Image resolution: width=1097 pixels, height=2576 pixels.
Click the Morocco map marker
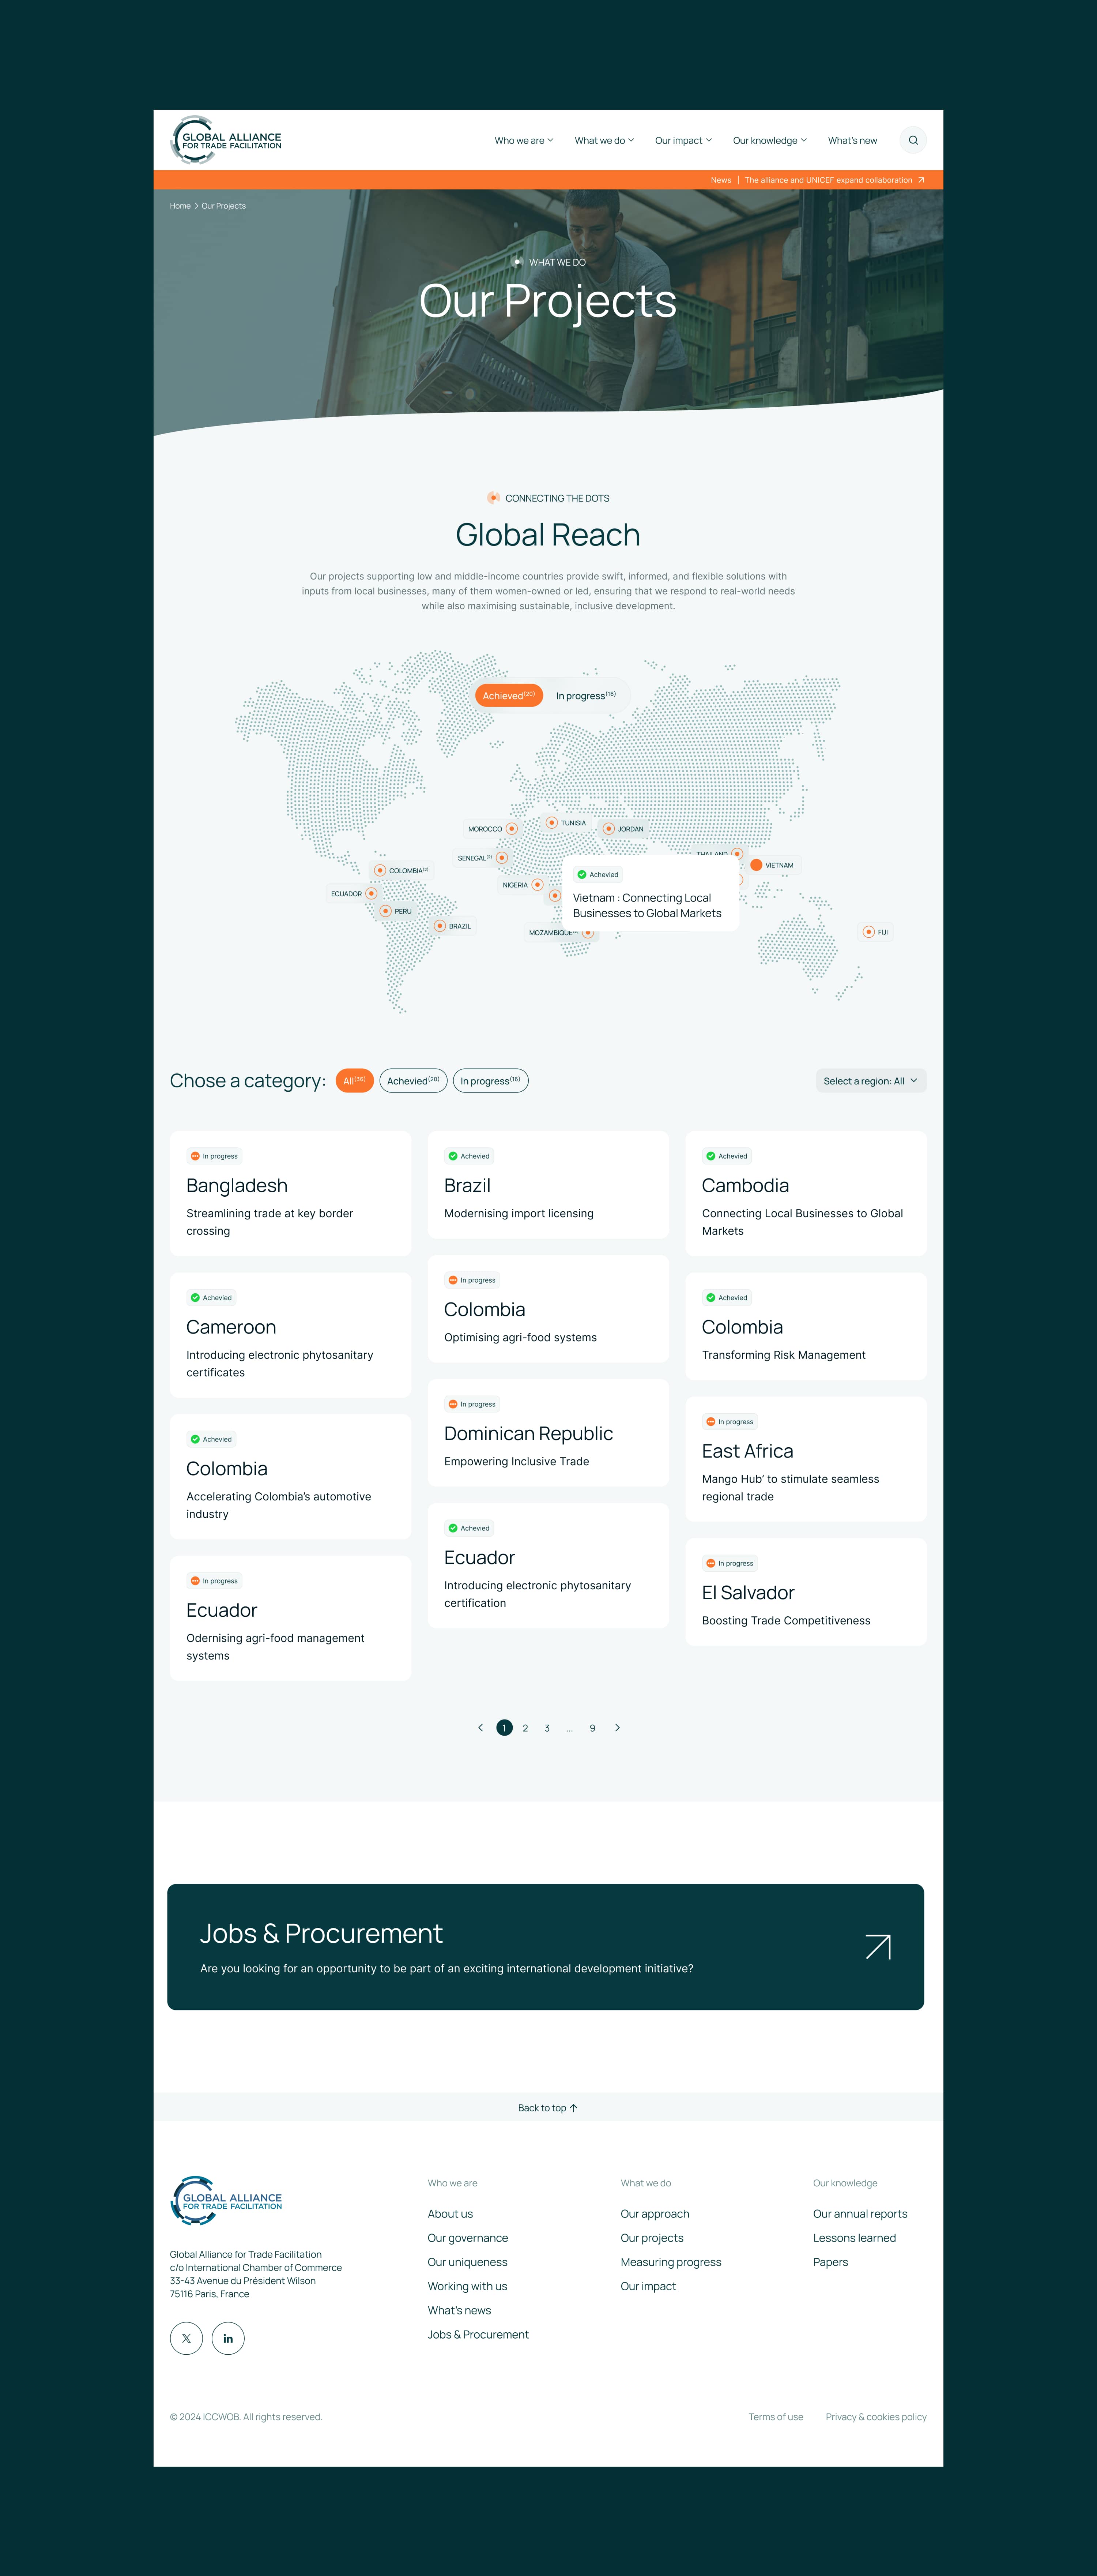pos(512,829)
